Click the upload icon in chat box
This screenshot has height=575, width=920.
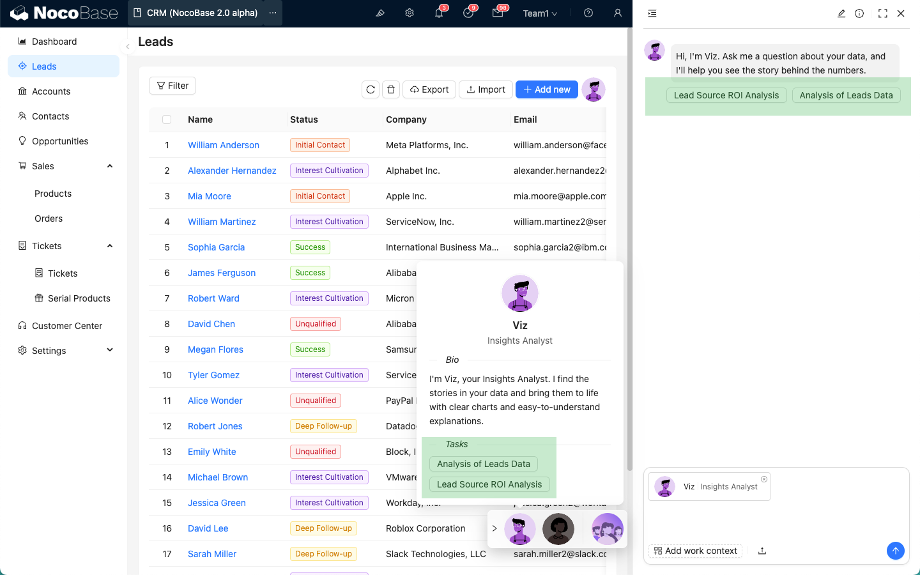point(762,551)
